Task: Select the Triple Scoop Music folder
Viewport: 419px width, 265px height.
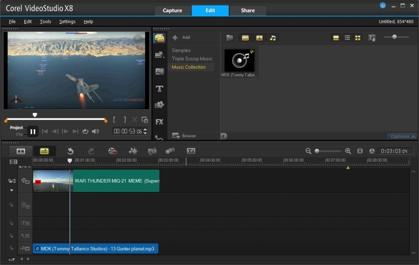Action: [x=192, y=59]
